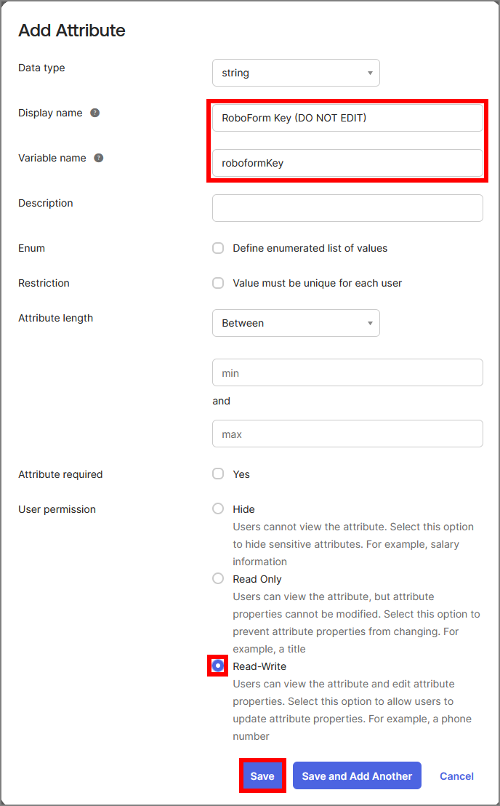
Task: Select the Read-Write permission radio button
Action: (218, 666)
